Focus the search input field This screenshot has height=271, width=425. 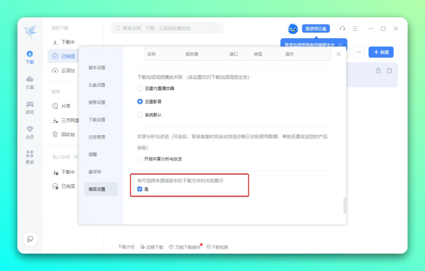[x=167, y=28]
